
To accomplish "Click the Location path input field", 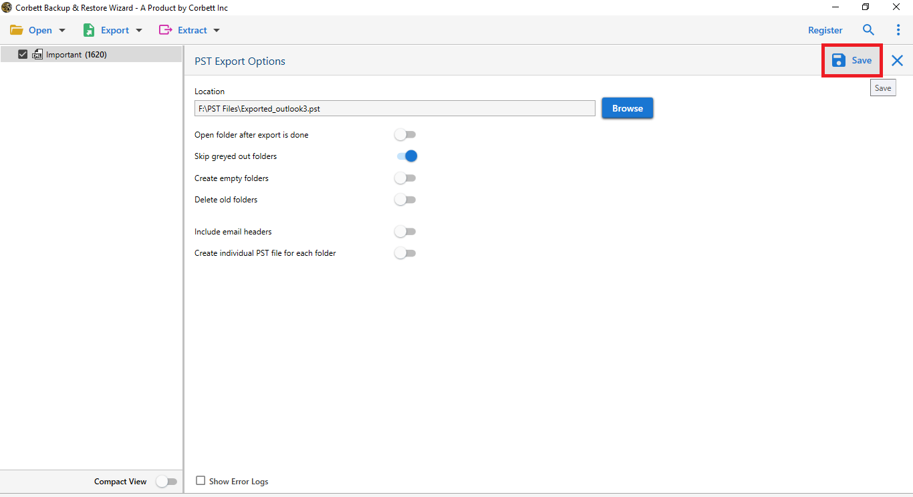I will pyautogui.click(x=395, y=108).
